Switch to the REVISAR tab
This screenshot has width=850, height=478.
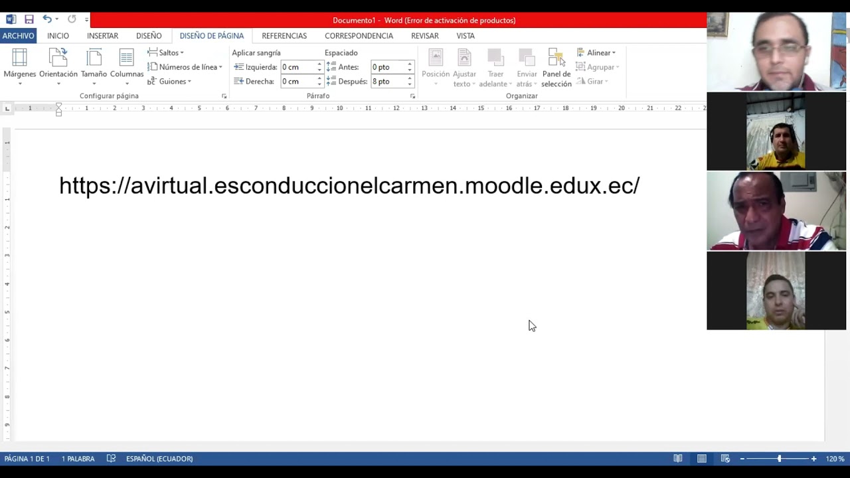click(x=425, y=36)
